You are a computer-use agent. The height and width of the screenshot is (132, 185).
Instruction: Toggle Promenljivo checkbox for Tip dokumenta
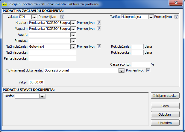[148, 70]
